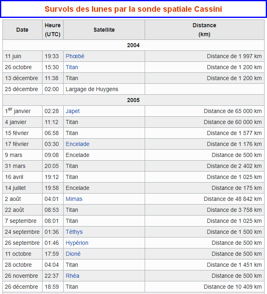Follow the Dioné link
This screenshot has width=267, height=294.
[73, 254]
